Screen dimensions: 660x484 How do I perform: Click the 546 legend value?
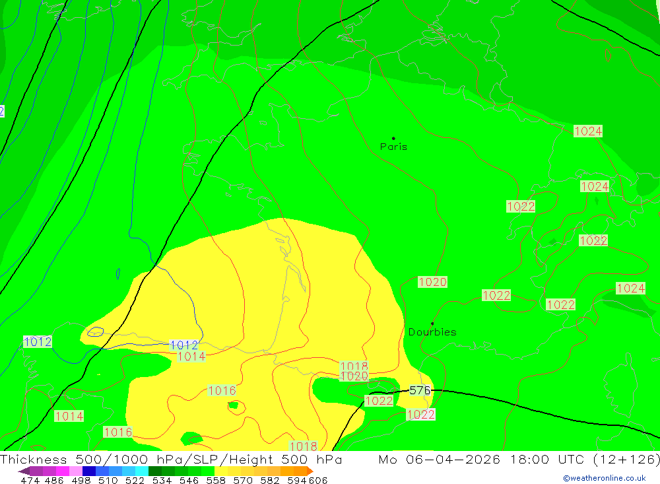point(189,481)
